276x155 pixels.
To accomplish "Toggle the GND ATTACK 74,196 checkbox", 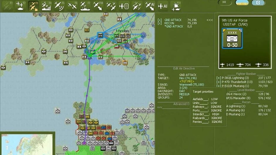I will (159, 20).
